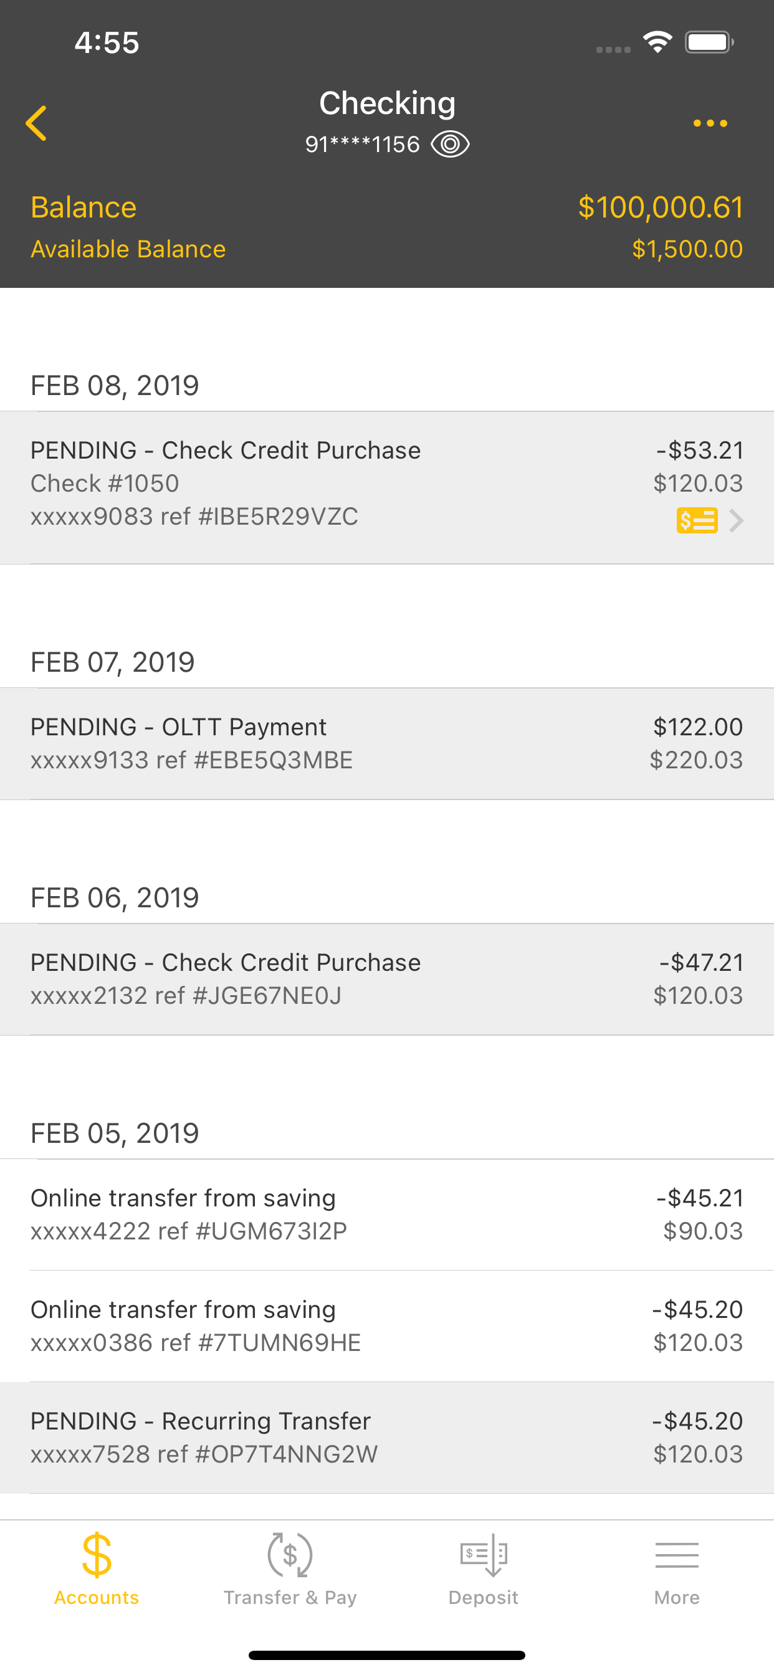Tap the FEB 08, 2019 date header

click(115, 386)
